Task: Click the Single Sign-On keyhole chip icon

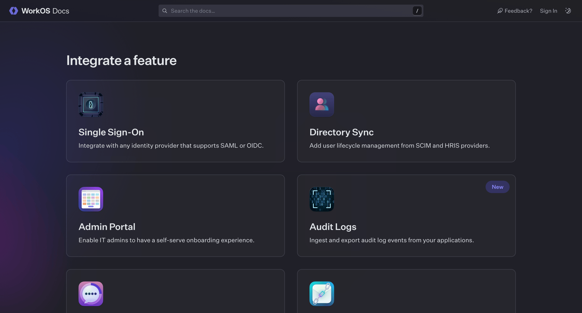Action: [91, 105]
